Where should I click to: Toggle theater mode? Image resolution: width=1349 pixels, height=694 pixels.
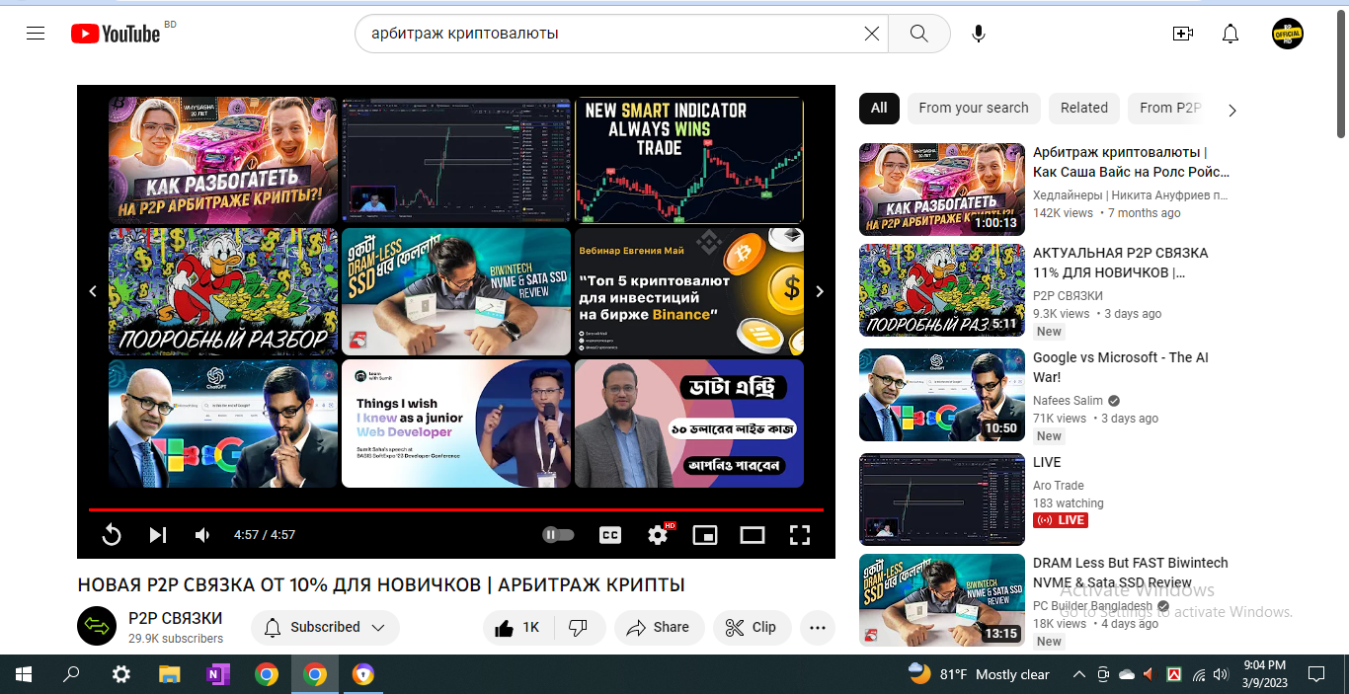coord(753,535)
